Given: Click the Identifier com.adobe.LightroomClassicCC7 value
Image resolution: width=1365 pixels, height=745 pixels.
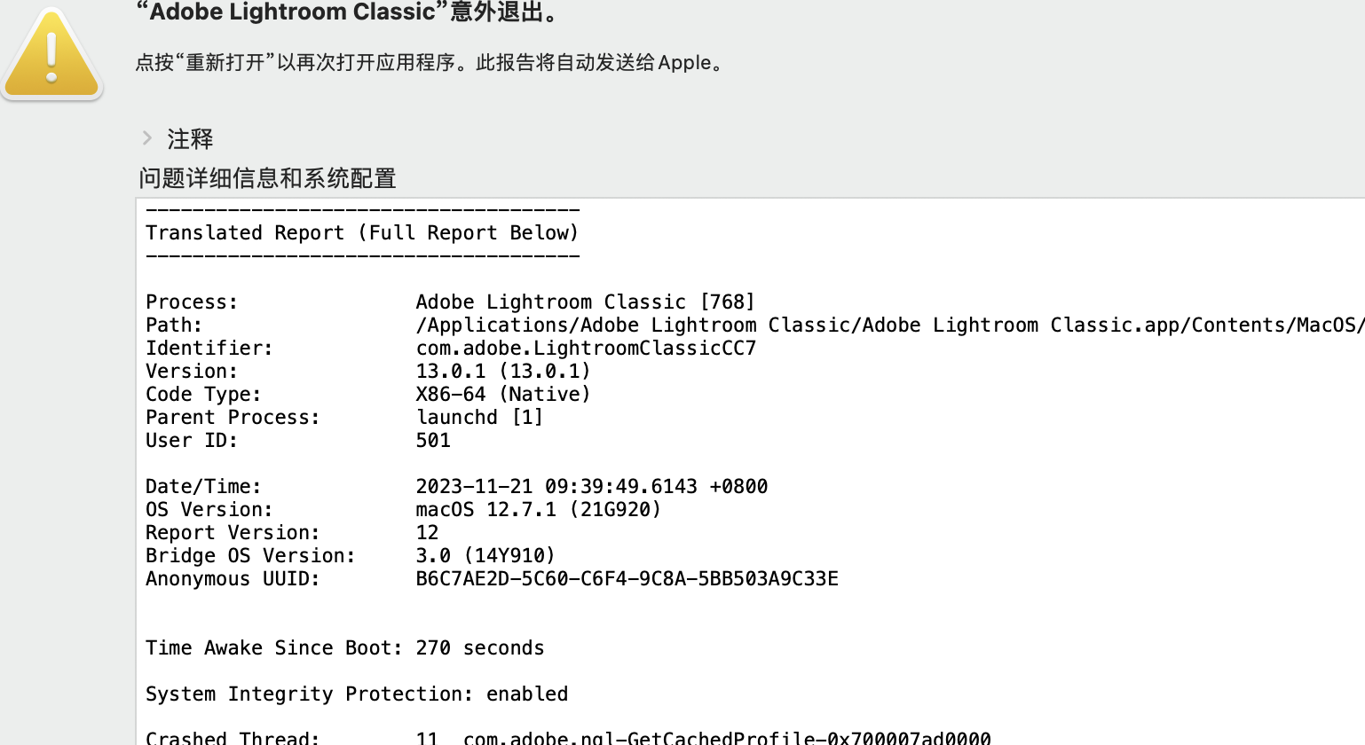Looking at the screenshot, I should [x=586, y=349].
